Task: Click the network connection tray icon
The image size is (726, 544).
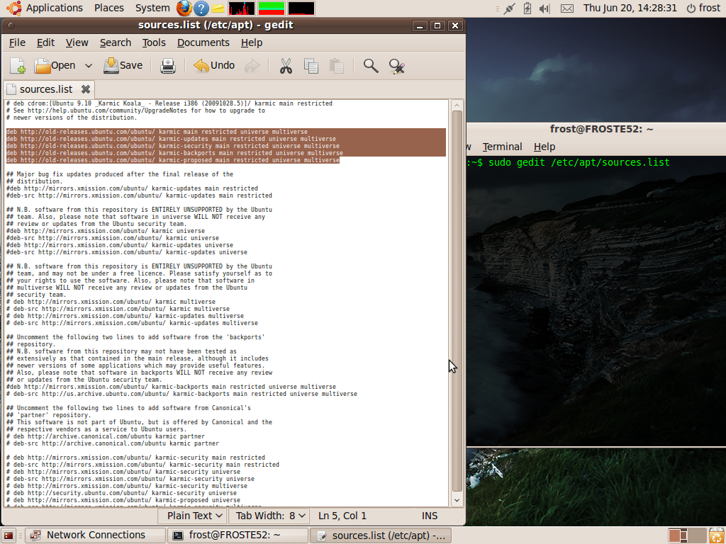Action: point(509,8)
